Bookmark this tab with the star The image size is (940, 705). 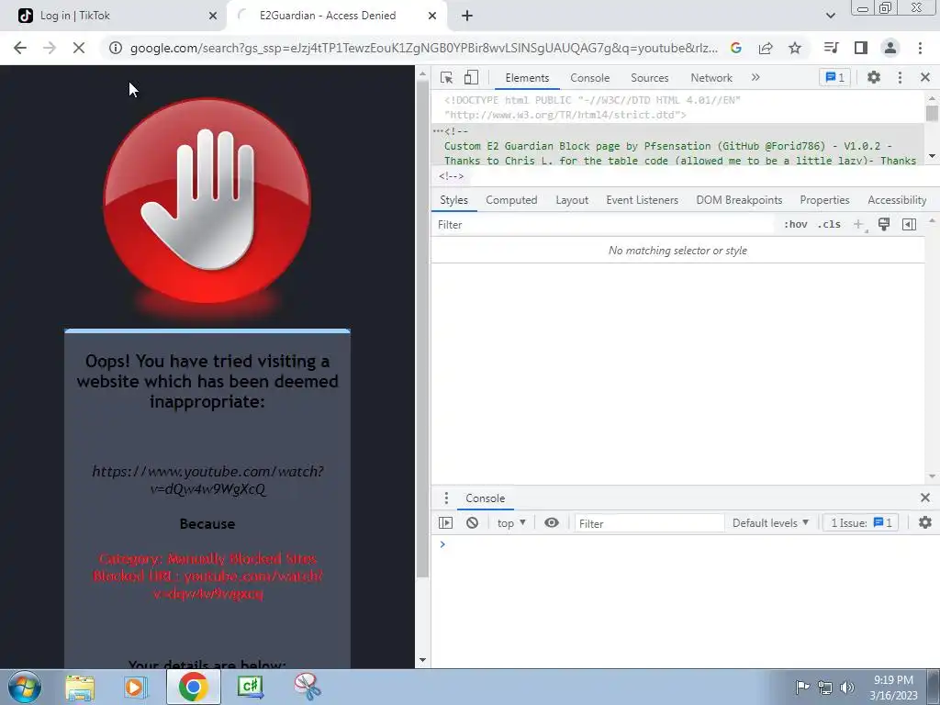coord(795,48)
